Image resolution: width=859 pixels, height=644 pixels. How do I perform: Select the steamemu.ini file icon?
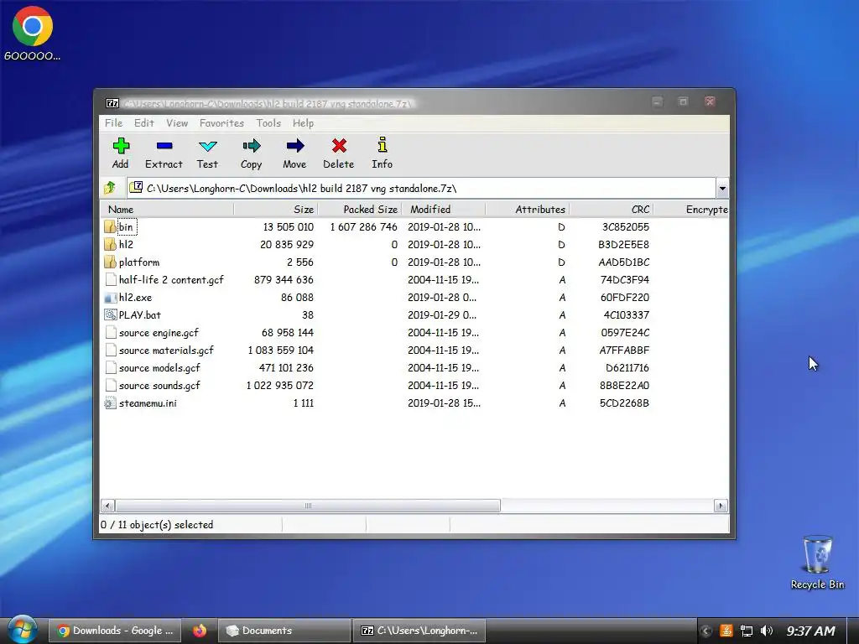pos(110,403)
